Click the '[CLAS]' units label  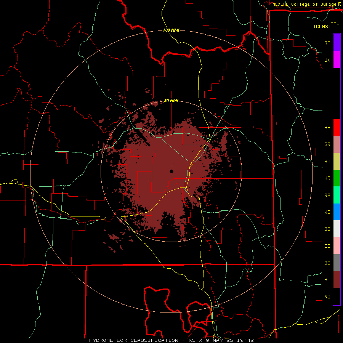click(322, 26)
